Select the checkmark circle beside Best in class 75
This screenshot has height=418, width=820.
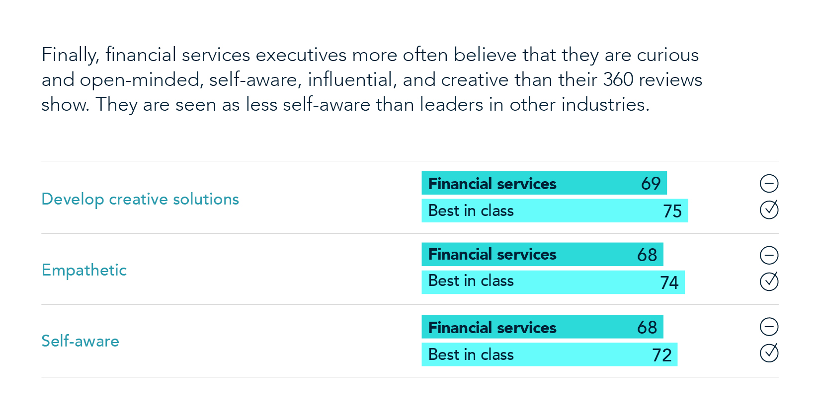(x=769, y=209)
